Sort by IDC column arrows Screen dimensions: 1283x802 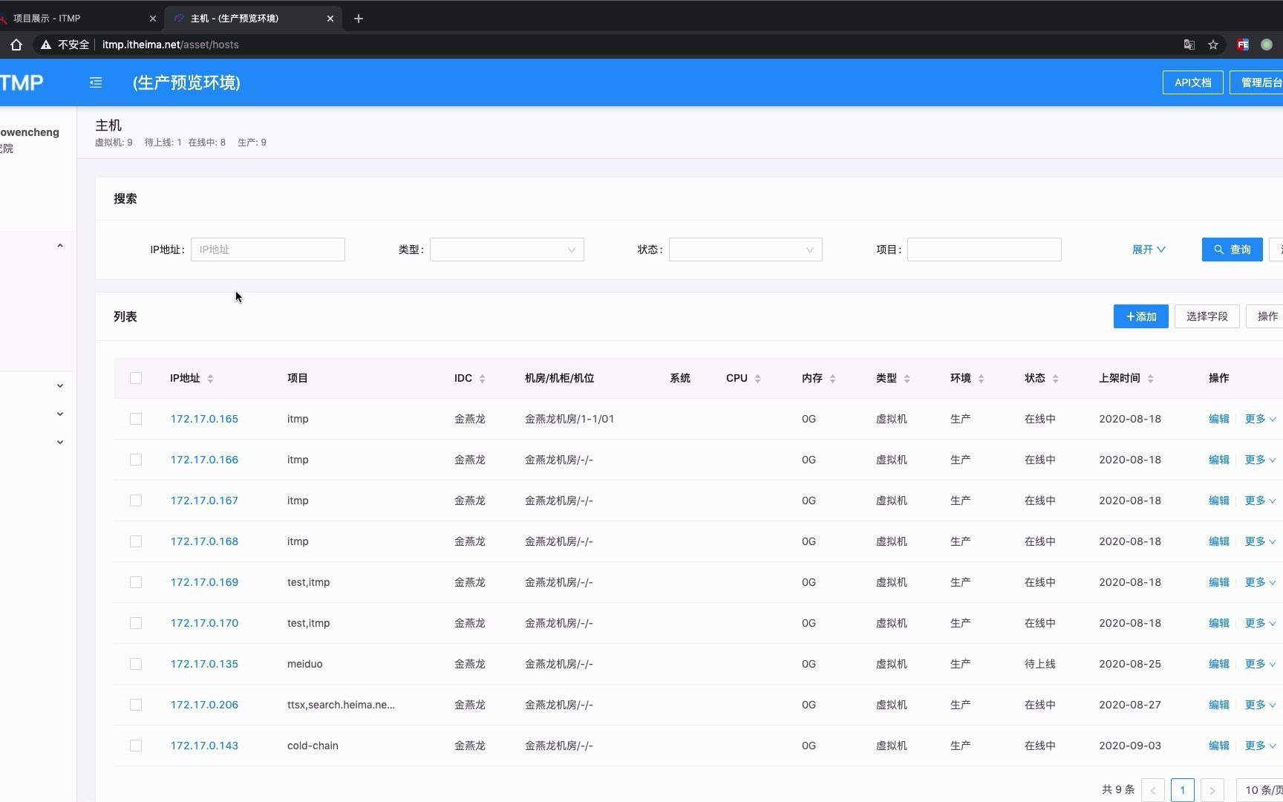tap(482, 379)
